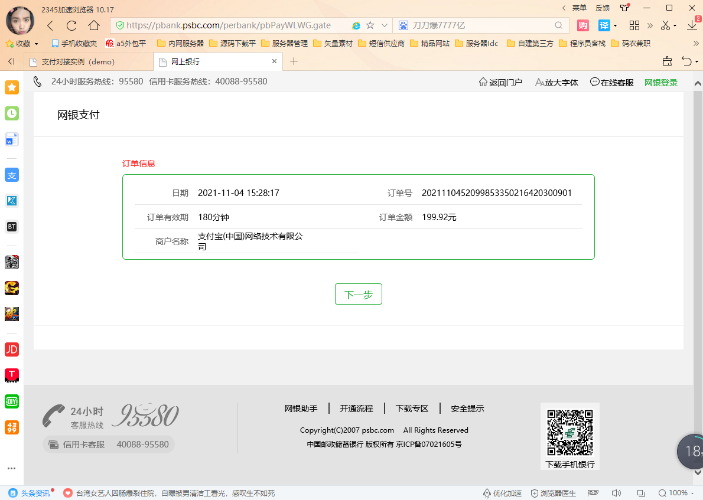
Task: Open sidebar Alipay 支 icon
Action: pos(12,175)
